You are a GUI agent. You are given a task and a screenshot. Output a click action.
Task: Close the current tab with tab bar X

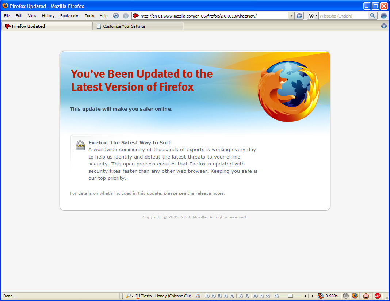tap(384, 26)
